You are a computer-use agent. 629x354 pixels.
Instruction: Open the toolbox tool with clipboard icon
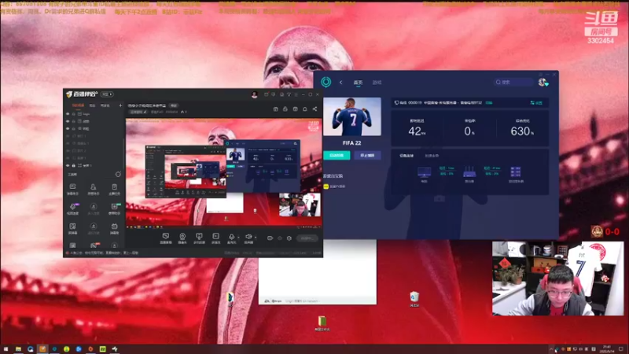114,189
